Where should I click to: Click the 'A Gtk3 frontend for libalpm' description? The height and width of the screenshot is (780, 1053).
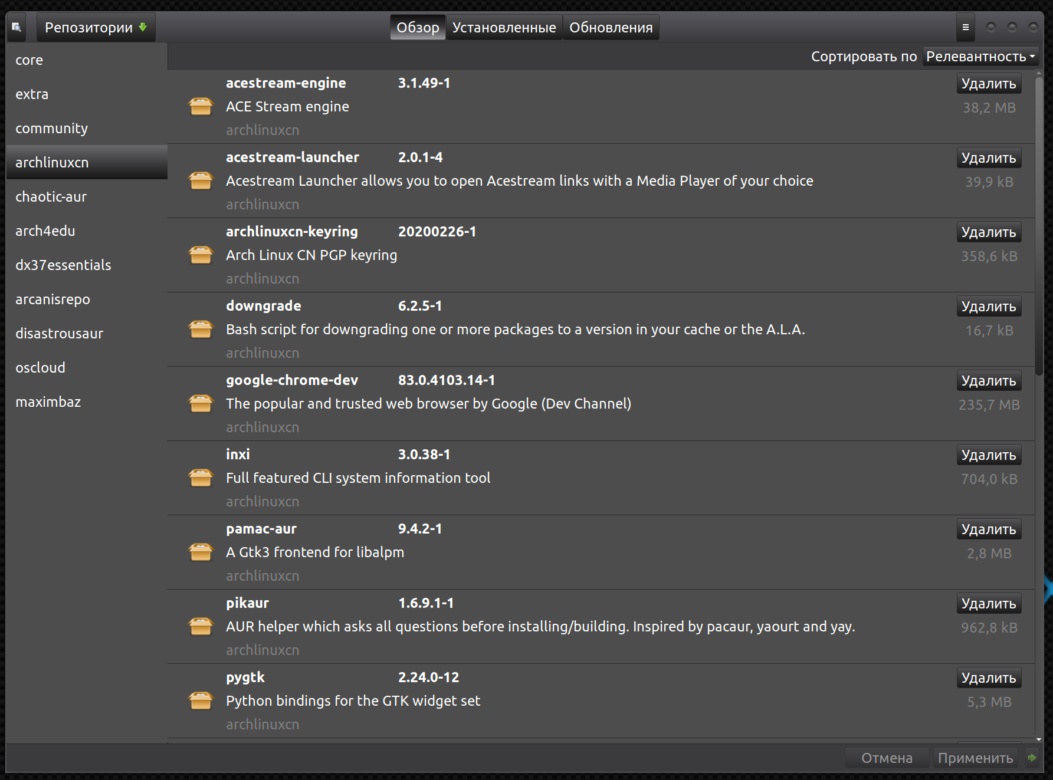click(x=315, y=552)
